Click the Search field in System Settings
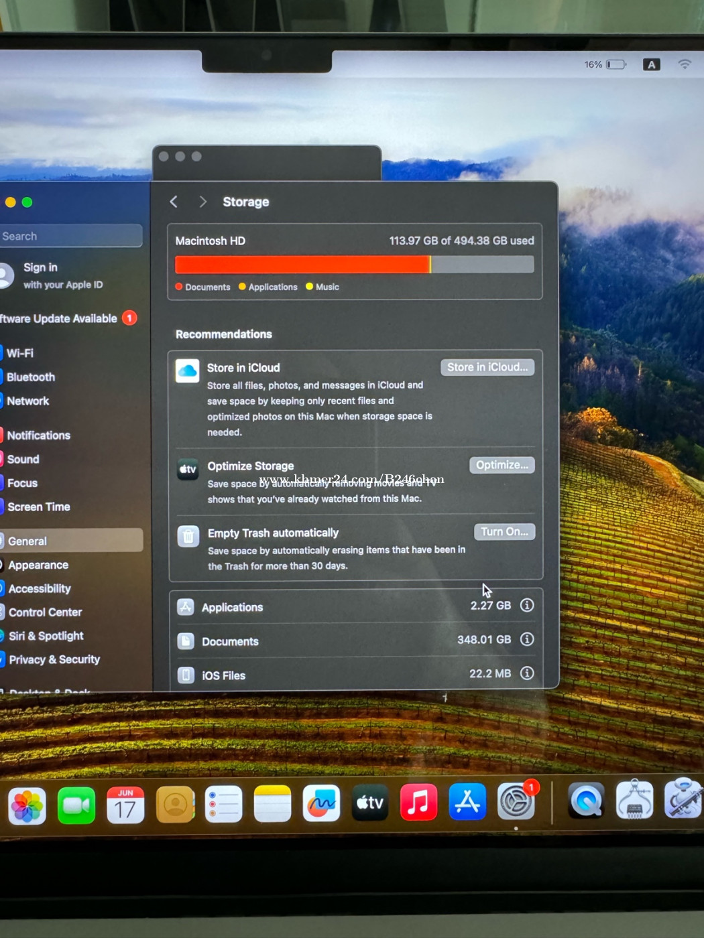This screenshot has width=704, height=938. (71, 236)
